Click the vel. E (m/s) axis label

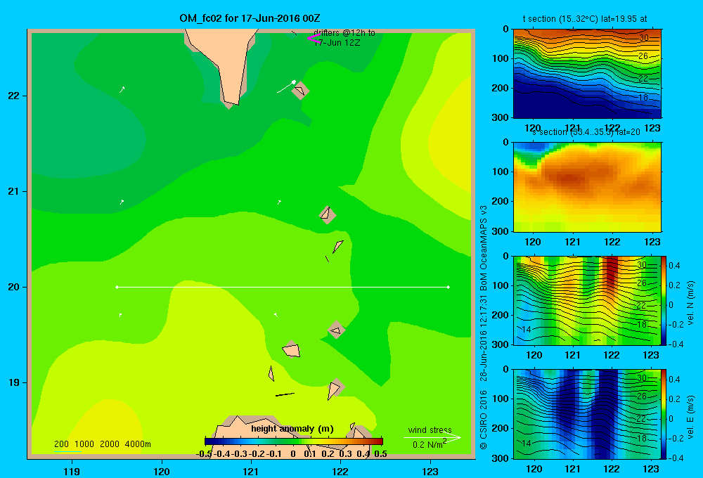point(691,417)
